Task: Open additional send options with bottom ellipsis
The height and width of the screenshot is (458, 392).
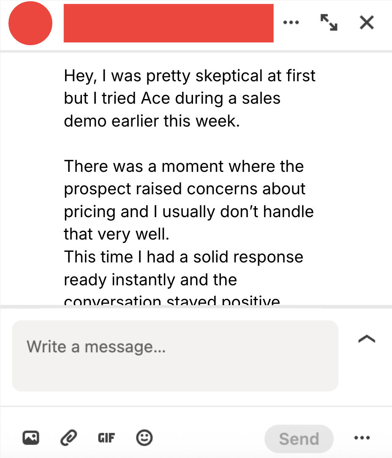Action: pos(362,438)
